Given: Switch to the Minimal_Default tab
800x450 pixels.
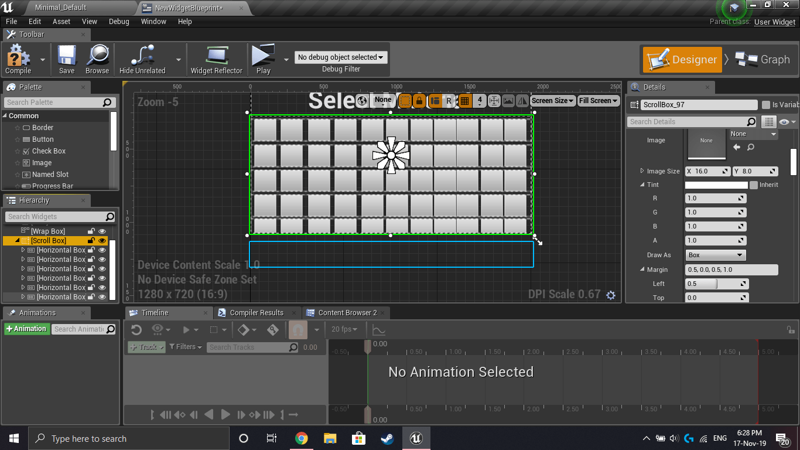Looking at the screenshot, I should pyautogui.click(x=60, y=8).
